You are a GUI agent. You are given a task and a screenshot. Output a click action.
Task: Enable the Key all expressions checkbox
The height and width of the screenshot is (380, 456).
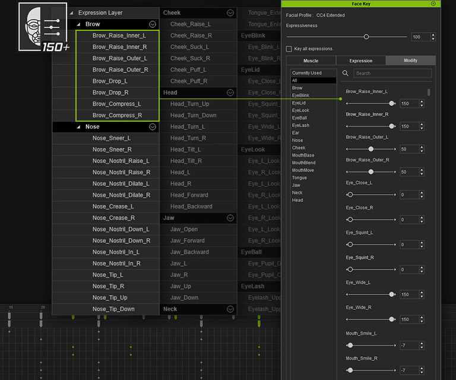(289, 49)
